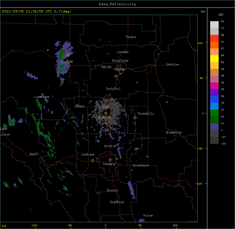Click the yellow diamond marker south of RedDeer

(x=116, y=76)
